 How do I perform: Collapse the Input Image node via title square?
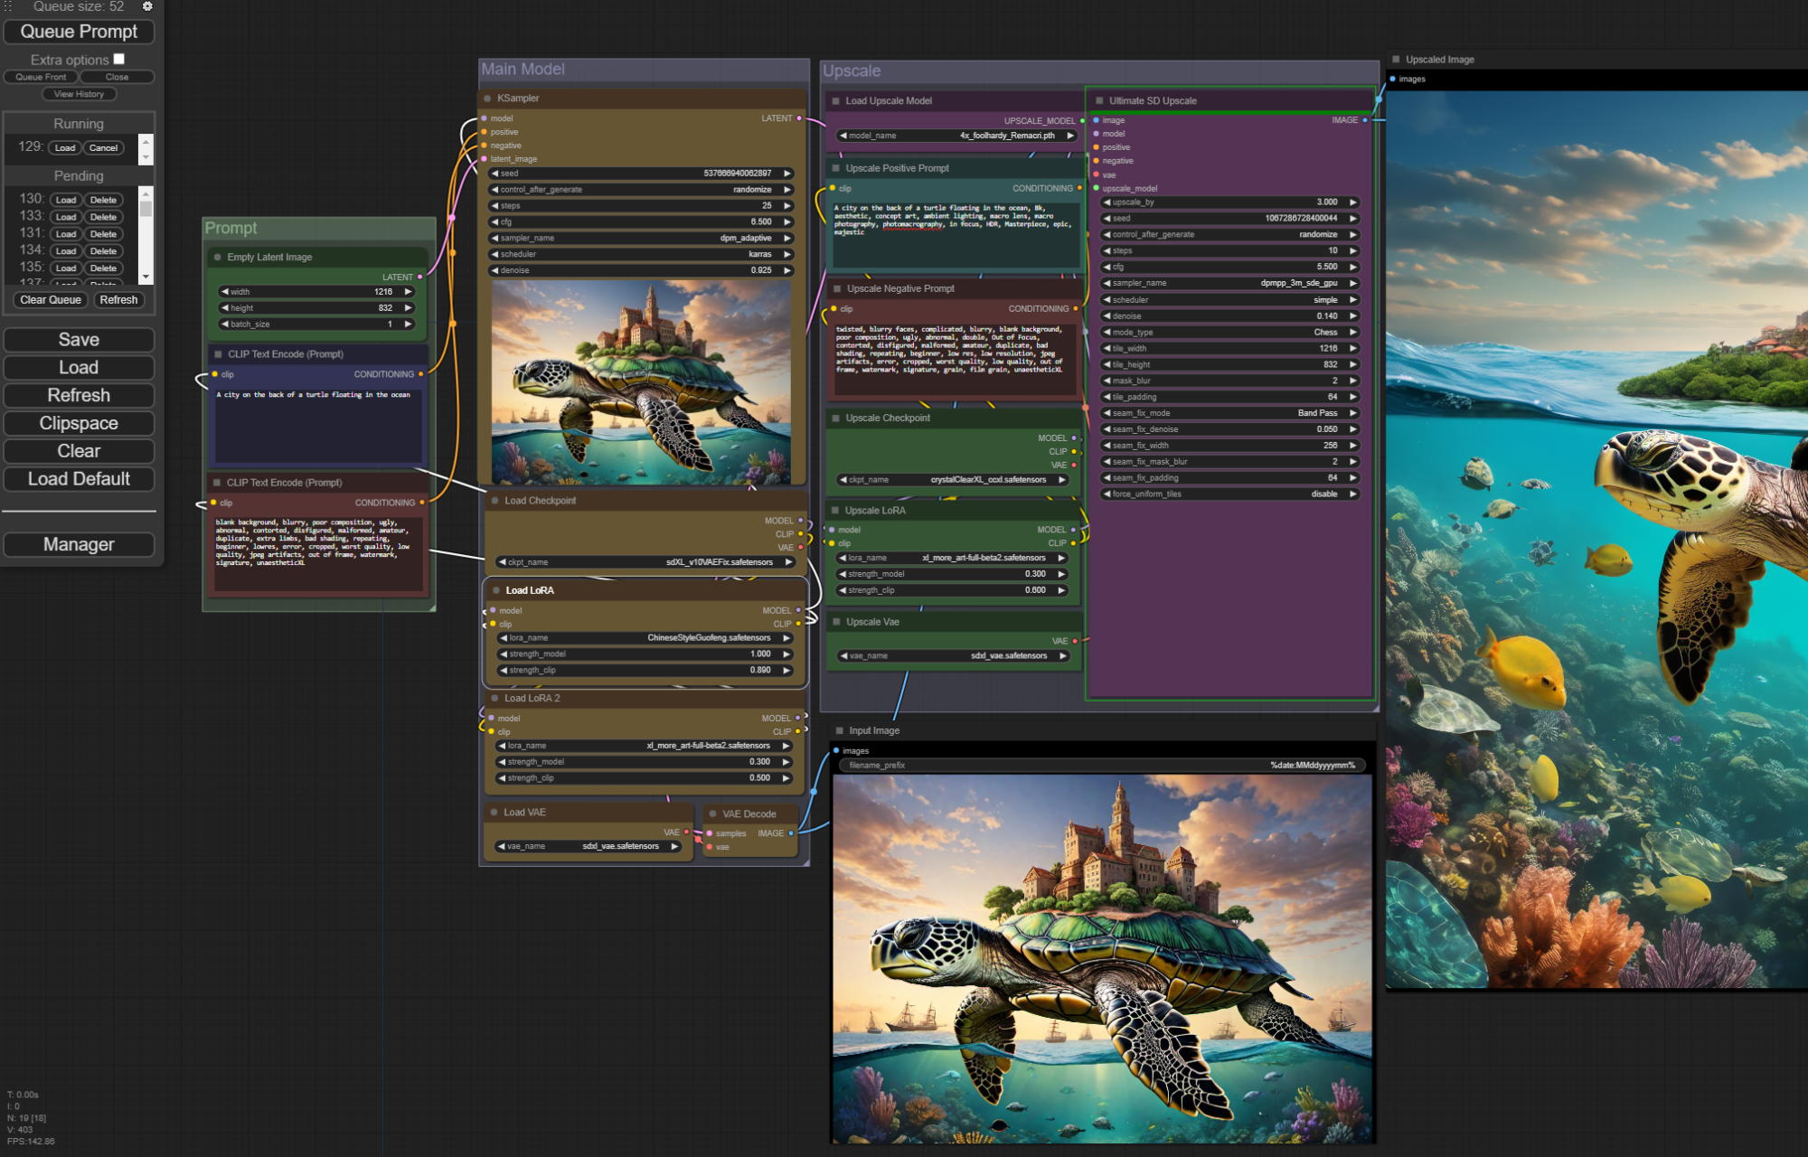(x=839, y=730)
